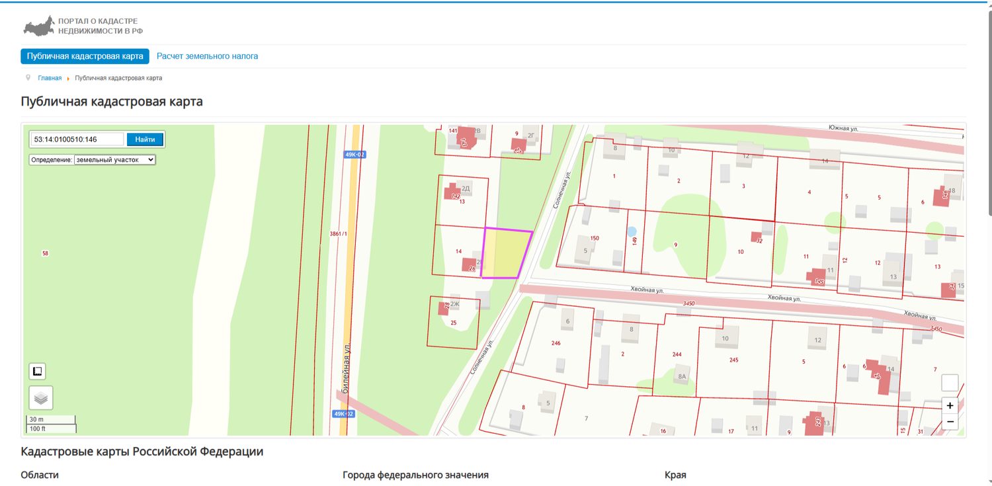Click parcel label 3861/1
The width and height of the screenshot is (992, 486).
point(339,234)
